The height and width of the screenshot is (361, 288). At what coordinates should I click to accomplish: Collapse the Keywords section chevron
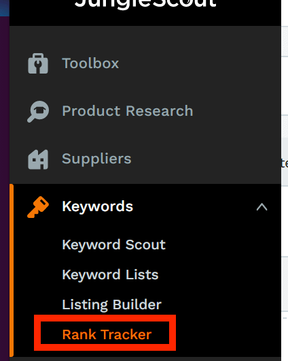(262, 207)
